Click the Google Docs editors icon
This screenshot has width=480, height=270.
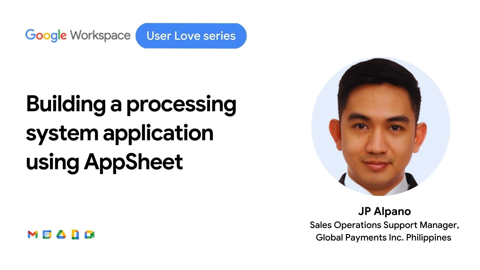pos(75,235)
